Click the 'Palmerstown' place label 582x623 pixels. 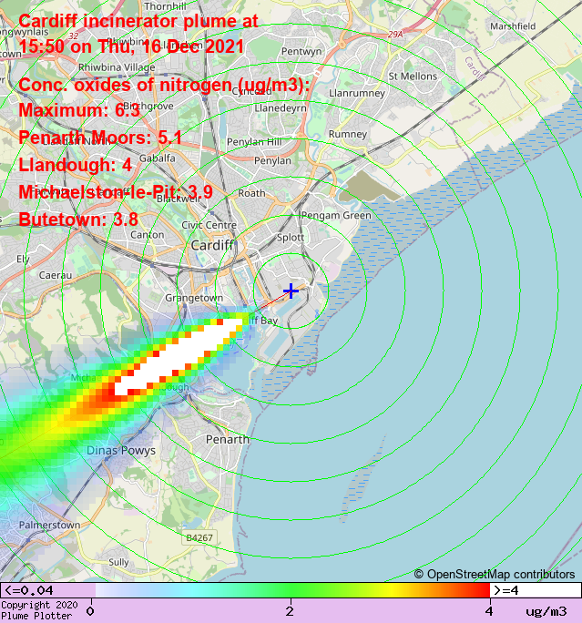(x=50, y=525)
